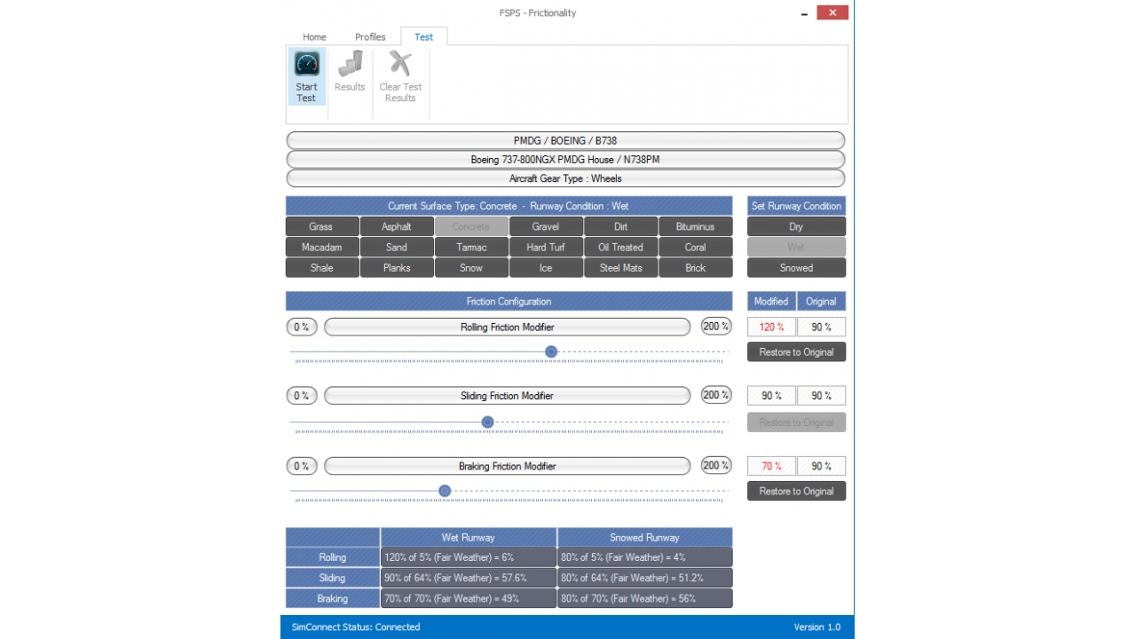
Task: Set runway condition to Dry
Action: click(796, 226)
